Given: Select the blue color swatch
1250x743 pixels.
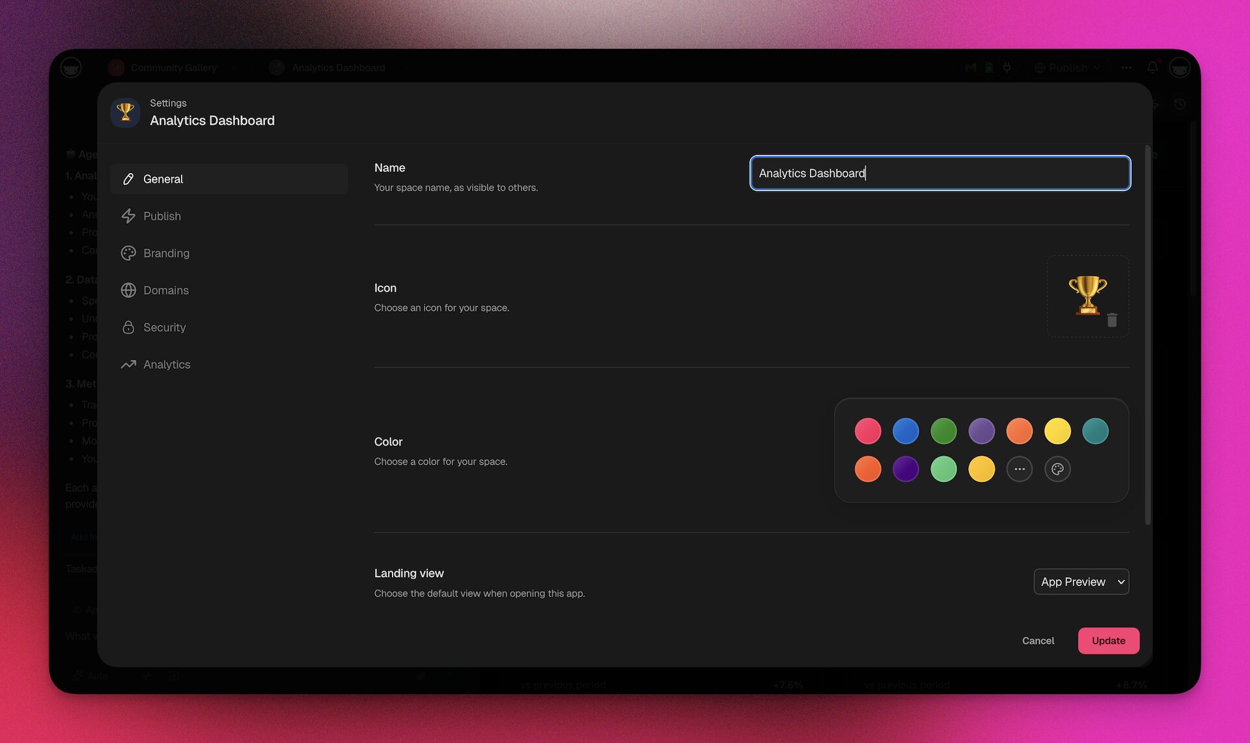Looking at the screenshot, I should click(906, 430).
